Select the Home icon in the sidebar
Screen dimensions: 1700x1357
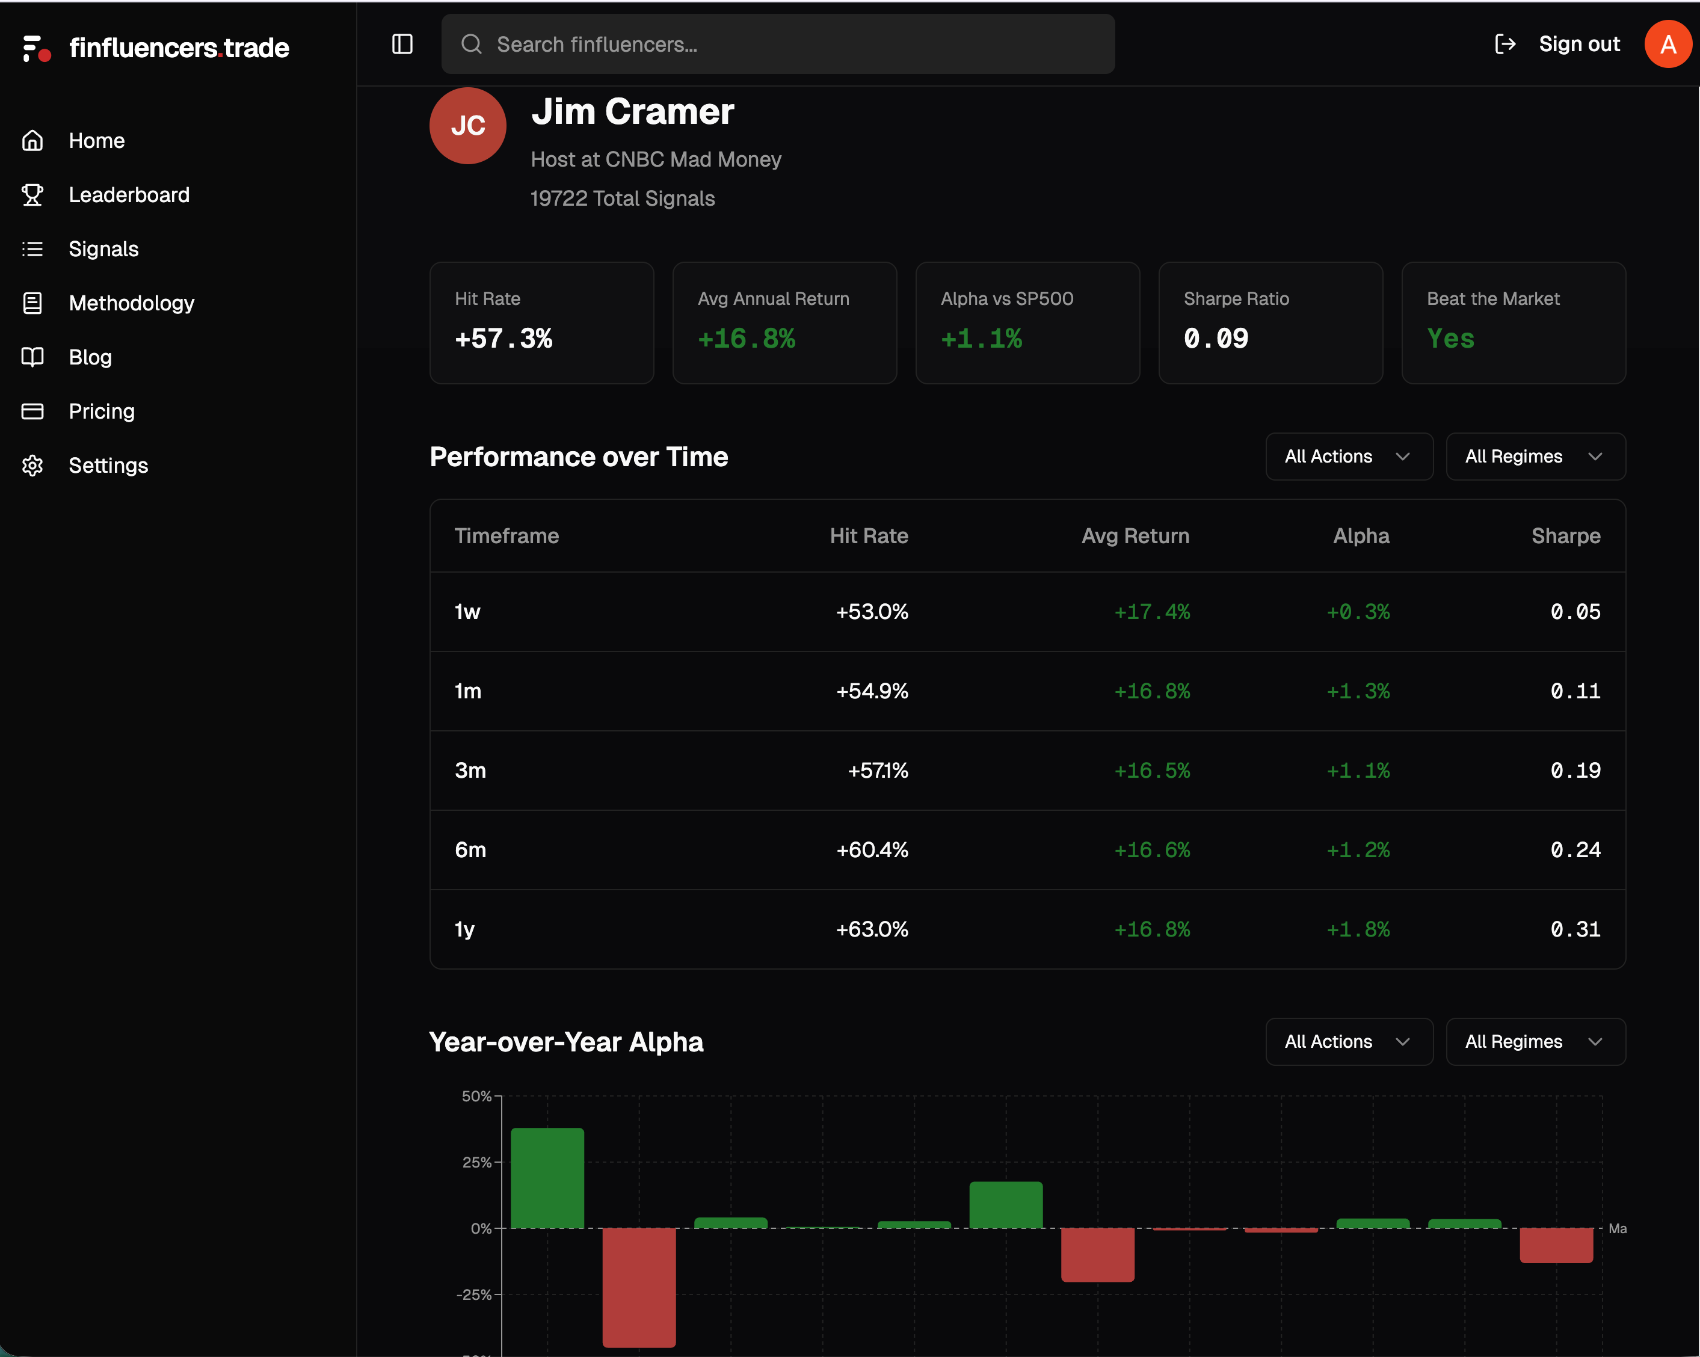pos(32,140)
